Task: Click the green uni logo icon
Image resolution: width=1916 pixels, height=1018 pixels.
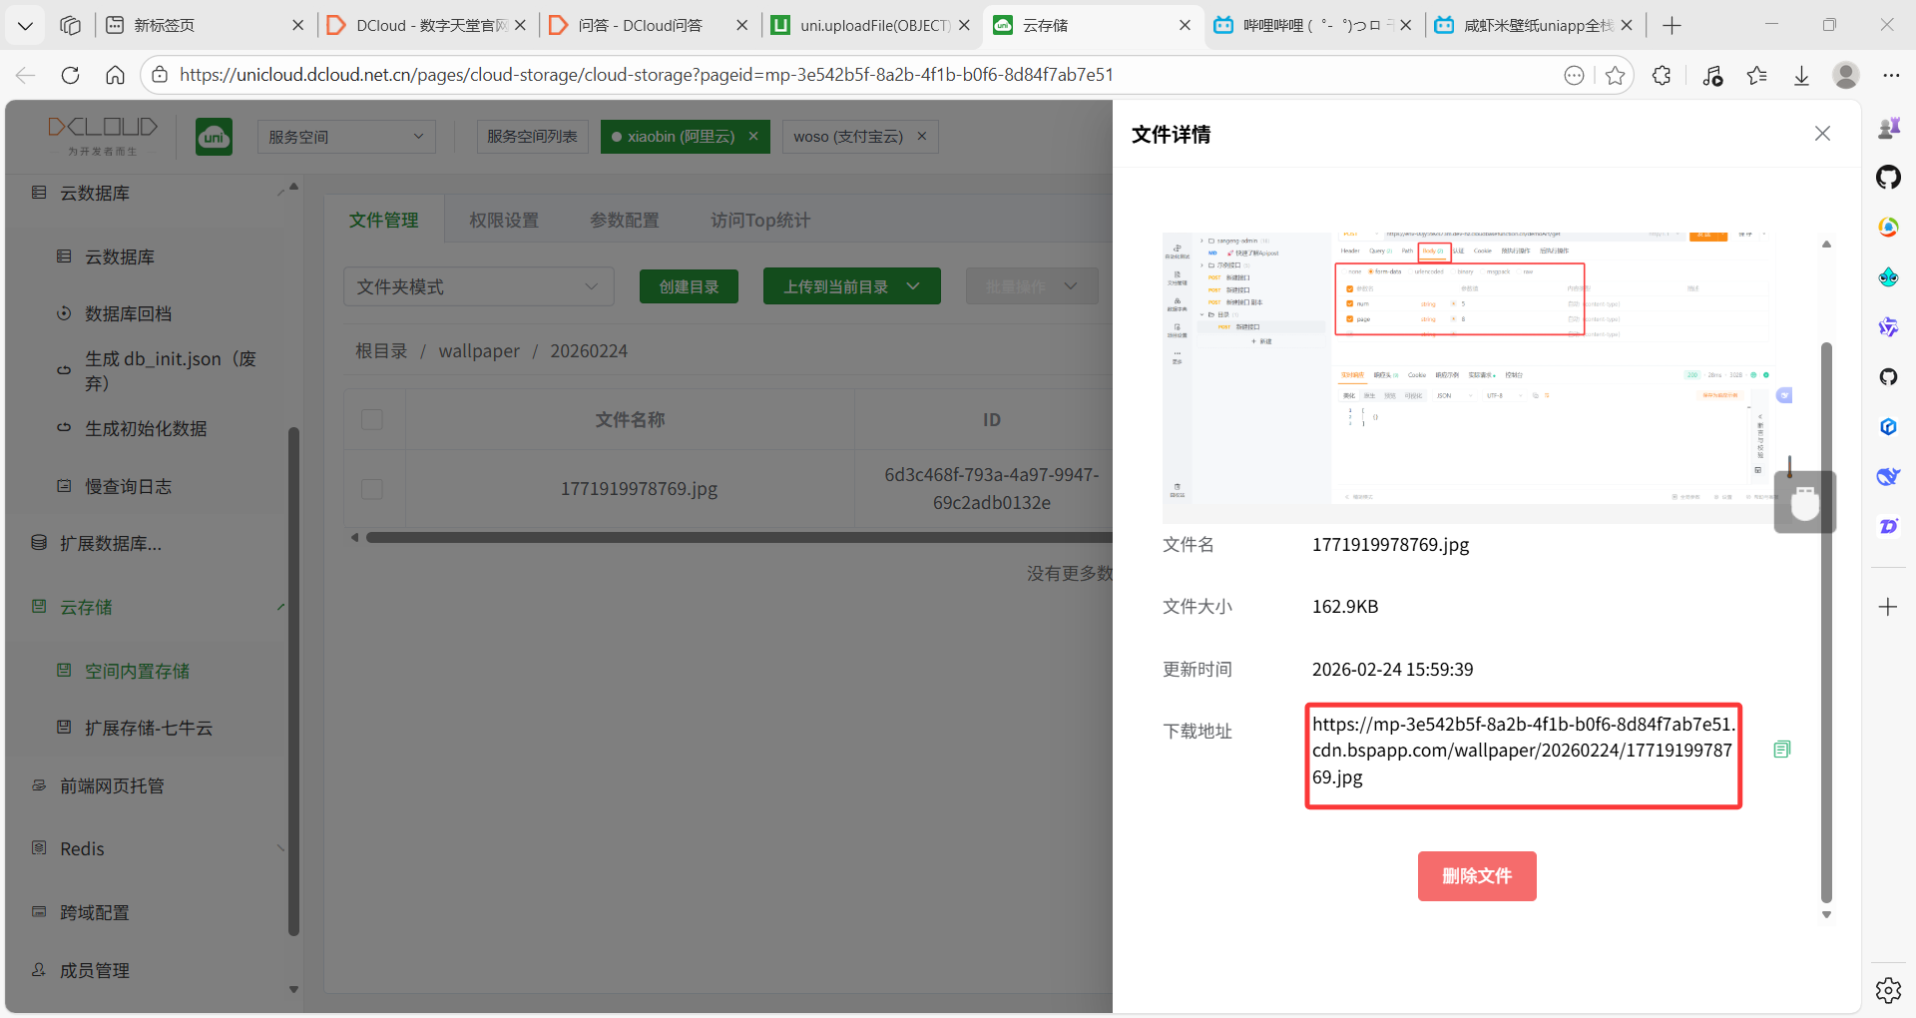Action: tap(214, 137)
